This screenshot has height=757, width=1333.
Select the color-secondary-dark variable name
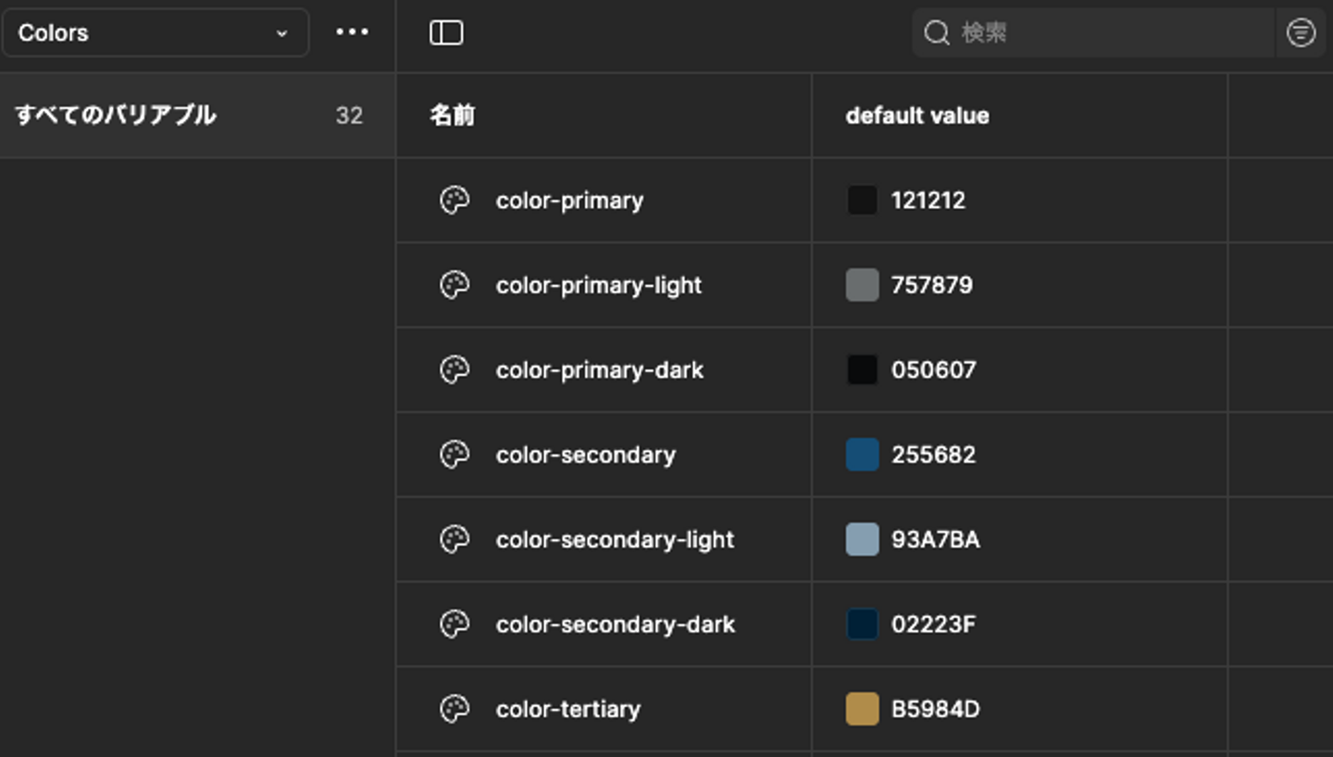[616, 625]
